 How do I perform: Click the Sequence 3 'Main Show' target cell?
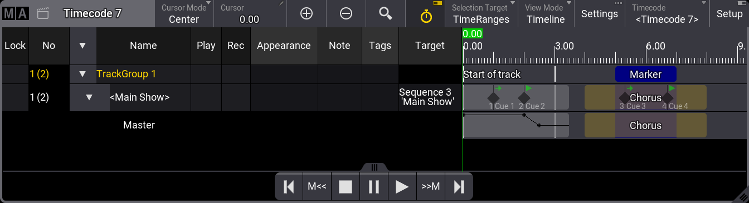430,97
